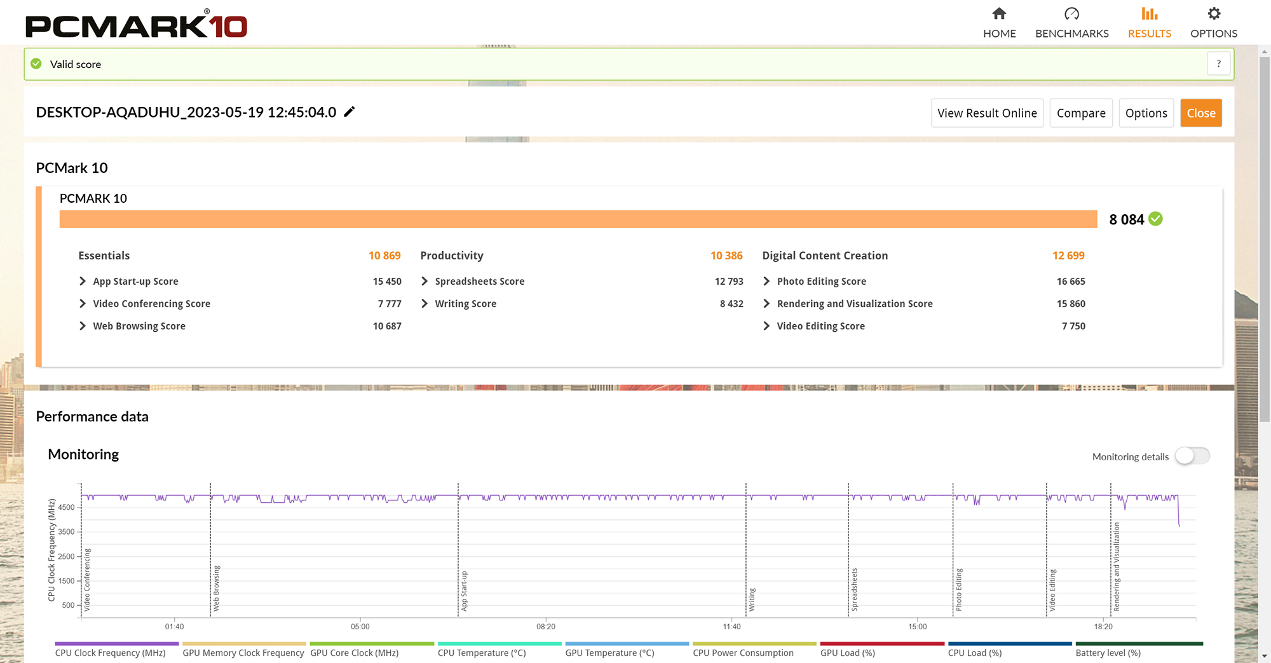This screenshot has height=663, width=1271.
Task: Click the Spreadsheets timeline marker
Action: coord(854,589)
